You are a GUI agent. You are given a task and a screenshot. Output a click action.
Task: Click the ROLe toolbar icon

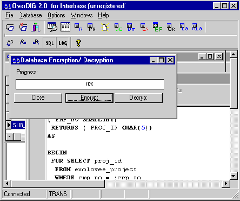tap(197, 27)
